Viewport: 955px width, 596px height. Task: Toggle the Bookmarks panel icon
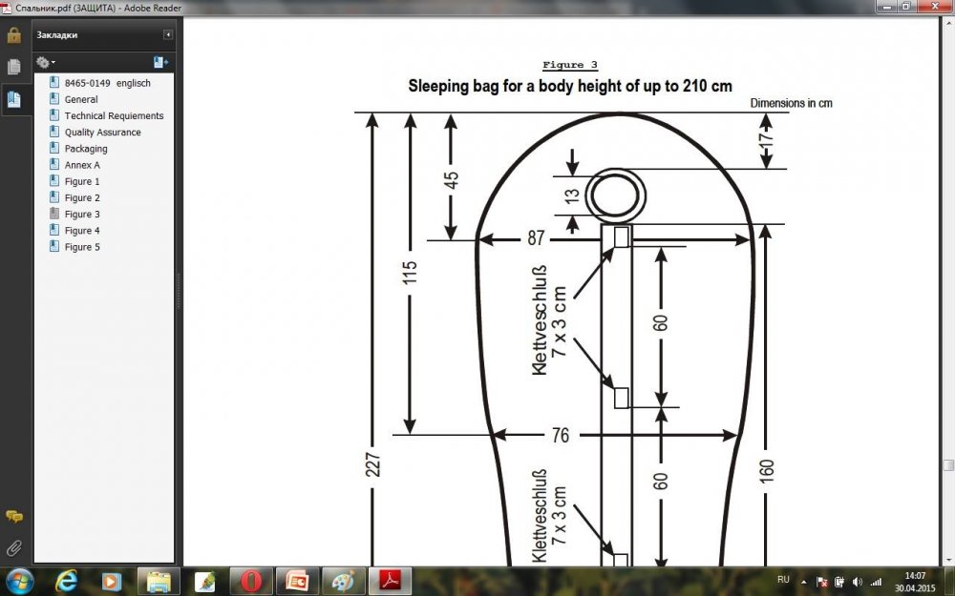click(14, 98)
